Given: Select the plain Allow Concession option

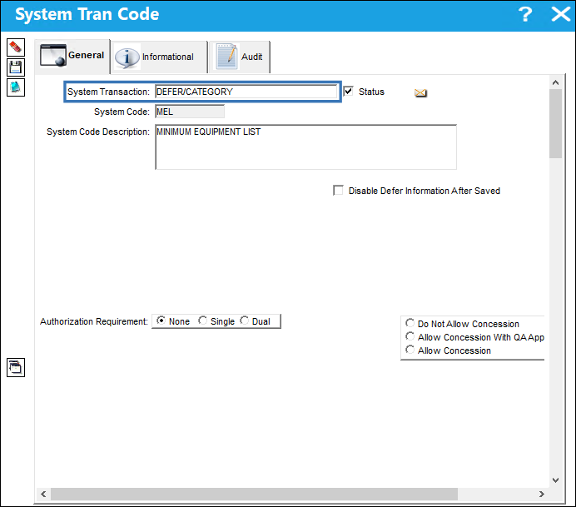Looking at the screenshot, I should click(410, 350).
